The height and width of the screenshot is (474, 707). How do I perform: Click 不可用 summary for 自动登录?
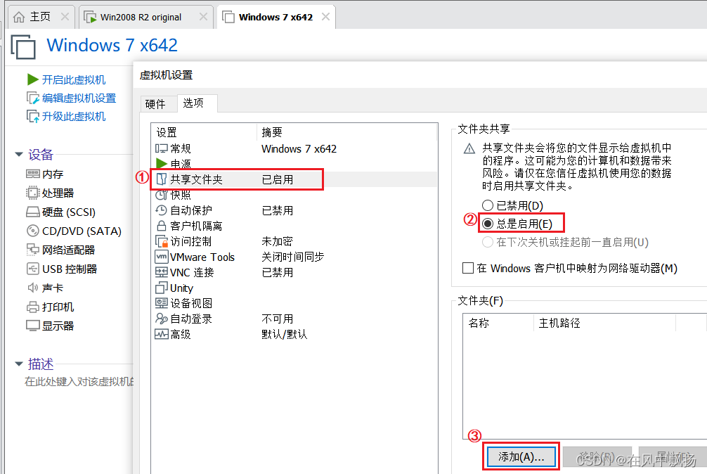pyautogui.click(x=278, y=319)
